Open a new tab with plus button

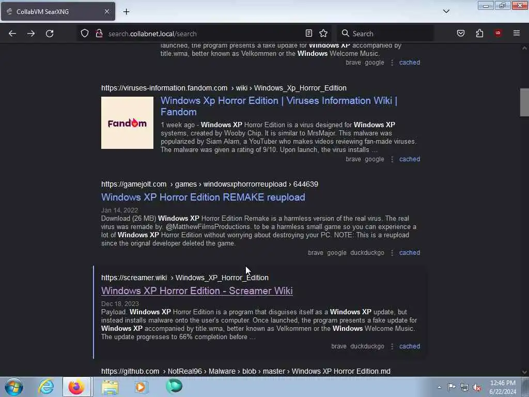click(126, 11)
